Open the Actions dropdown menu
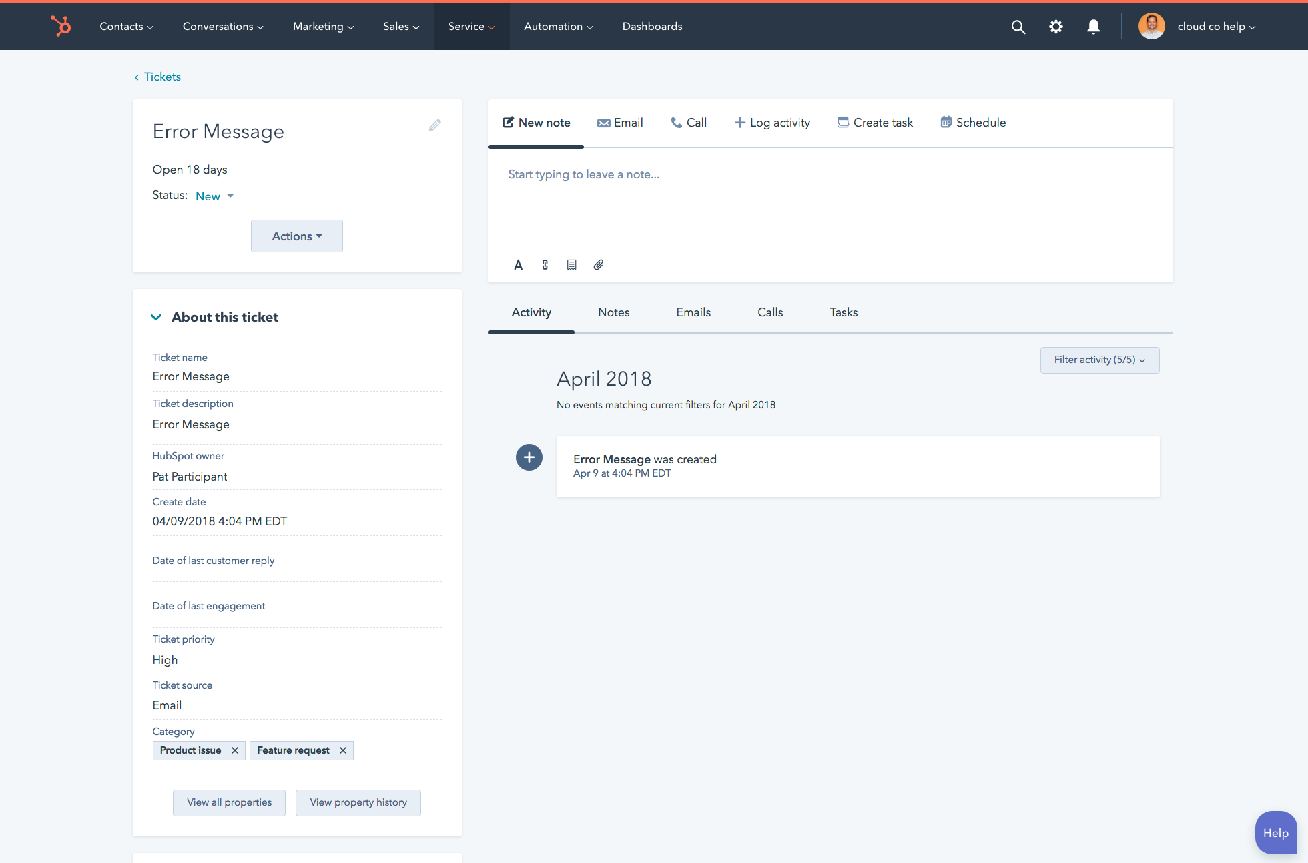 pyautogui.click(x=297, y=236)
